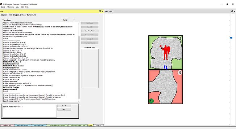Click the Next button
This screenshot has height=132, width=236.
click(x=64, y=109)
